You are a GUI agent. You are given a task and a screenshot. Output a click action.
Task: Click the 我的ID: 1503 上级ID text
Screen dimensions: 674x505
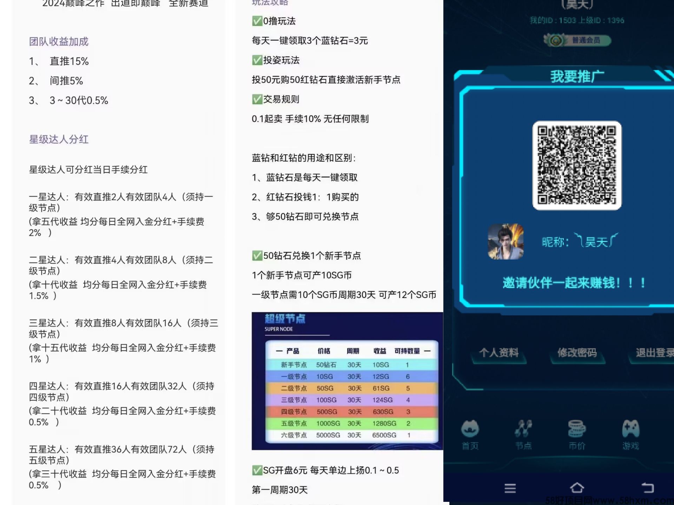coord(577,20)
